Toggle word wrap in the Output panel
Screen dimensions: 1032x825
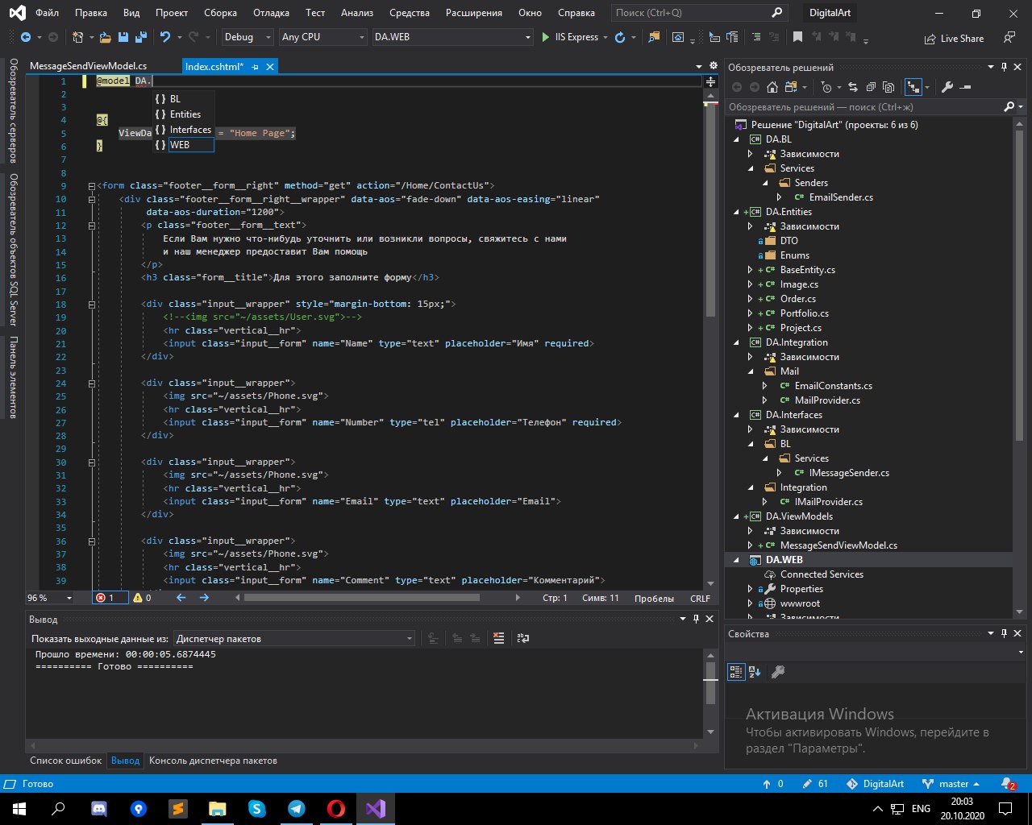point(523,638)
